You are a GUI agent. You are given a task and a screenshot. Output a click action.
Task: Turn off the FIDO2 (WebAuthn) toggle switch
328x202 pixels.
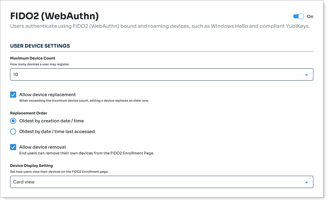[x=298, y=16]
